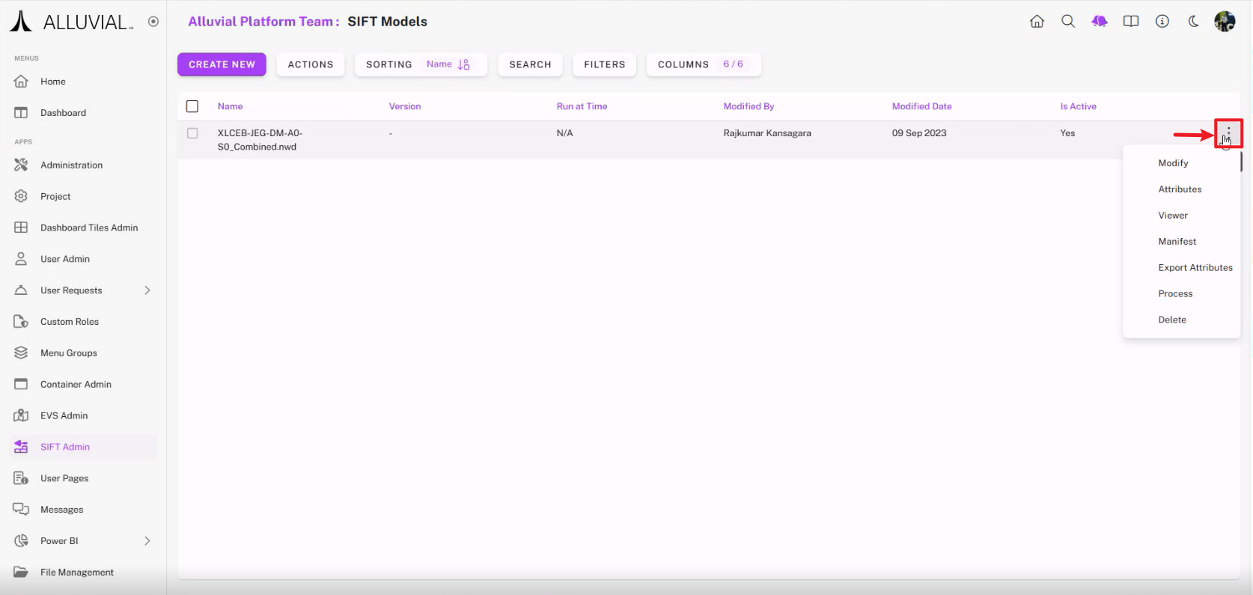
Task: Select the XLCEB-JEG-DM-A0 row checkbox
Action: point(192,133)
